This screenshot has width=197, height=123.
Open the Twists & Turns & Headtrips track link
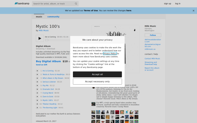(x=54, y=74)
